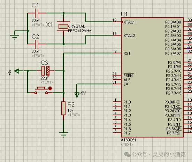Click the FREQ=12MHz property text

(79, 31)
